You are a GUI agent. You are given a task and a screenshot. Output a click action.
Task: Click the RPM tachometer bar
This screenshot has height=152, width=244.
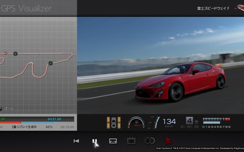pyautogui.click(x=216, y=121)
